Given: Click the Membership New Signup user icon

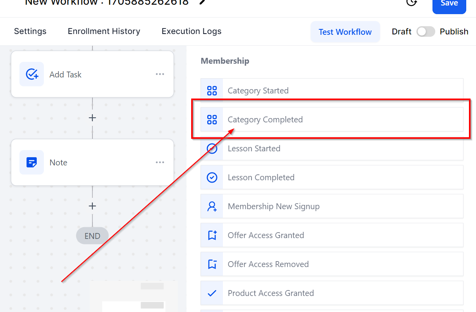Looking at the screenshot, I should (212, 206).
